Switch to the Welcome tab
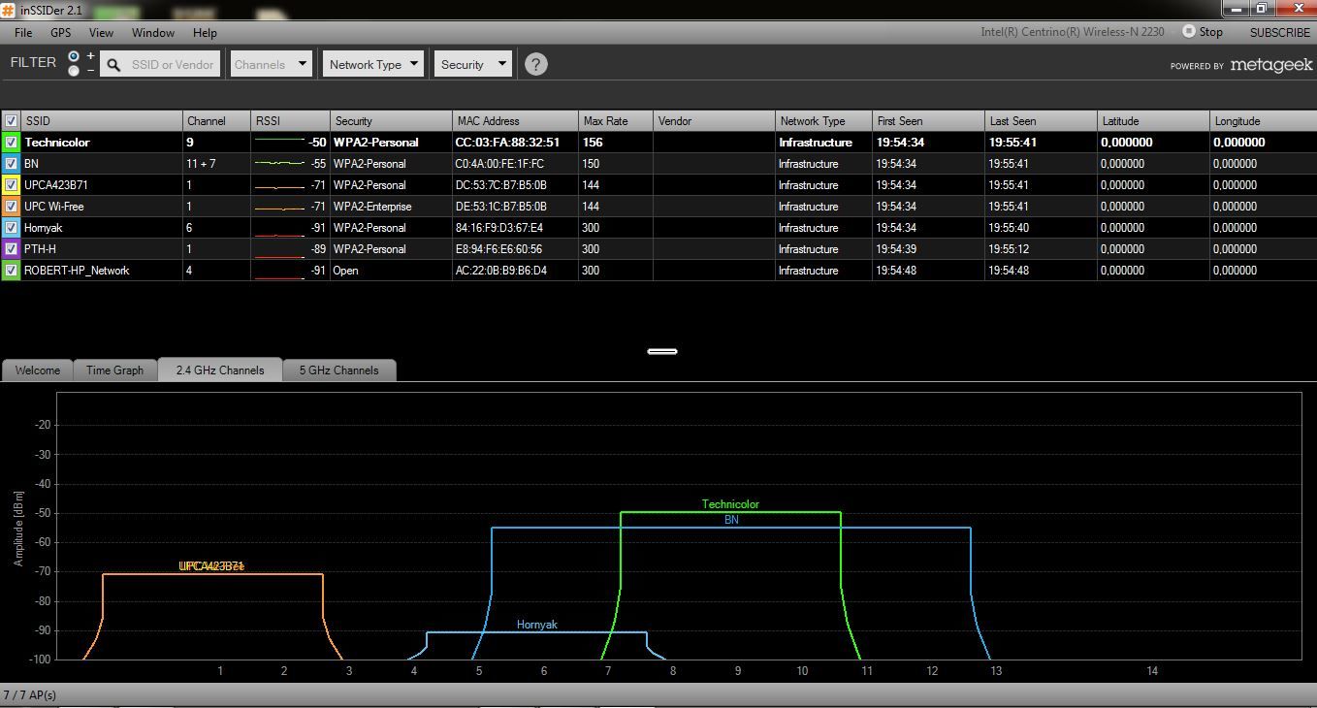1317x708 pixels. coord(37,370)
